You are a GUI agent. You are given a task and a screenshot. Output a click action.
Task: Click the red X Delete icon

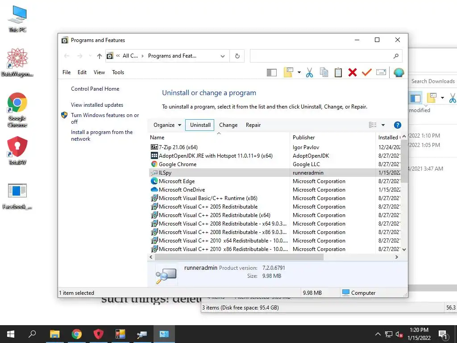[x=353, y=72]
